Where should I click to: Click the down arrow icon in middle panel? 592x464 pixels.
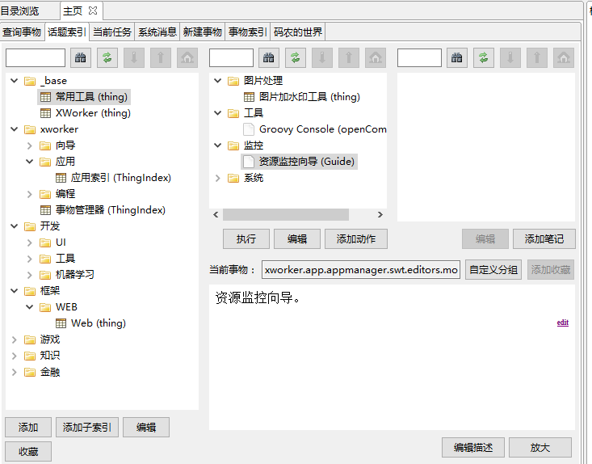pyautogui.click(x=322, y=58)
